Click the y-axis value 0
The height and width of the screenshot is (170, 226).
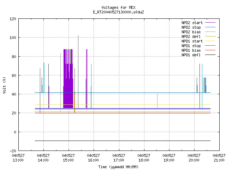click(x=15, y=132)
